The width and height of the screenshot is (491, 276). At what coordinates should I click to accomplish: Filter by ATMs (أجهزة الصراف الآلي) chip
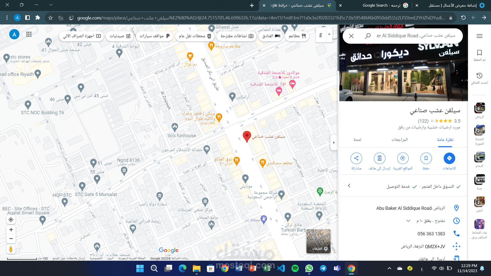click(82, 36)
